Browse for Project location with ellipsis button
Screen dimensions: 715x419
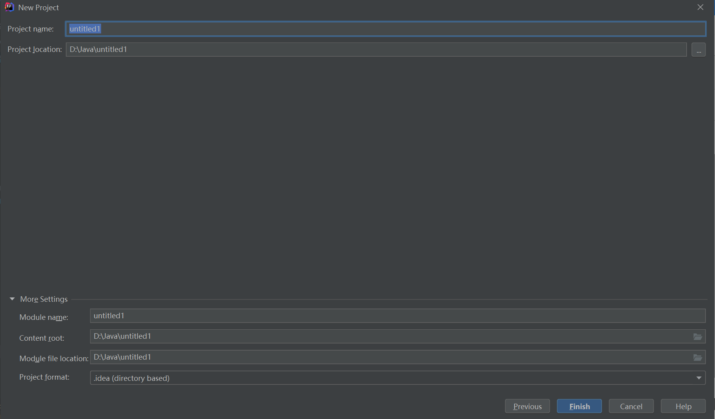pos(698,50)
